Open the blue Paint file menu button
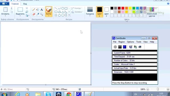The width and height of the screenshot is (170, 96). [x=5, y=4]
